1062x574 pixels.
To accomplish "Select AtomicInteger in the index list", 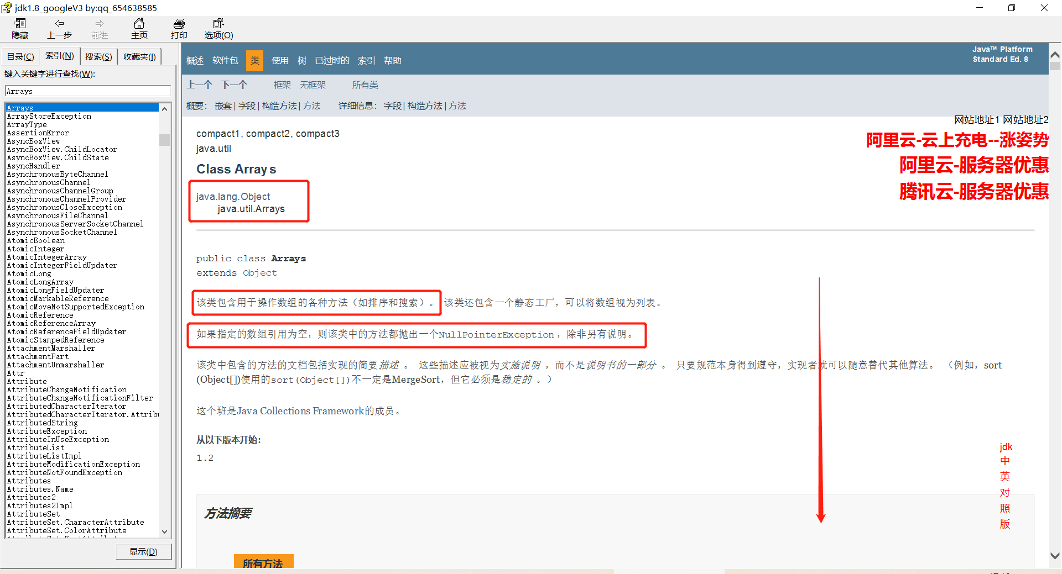I will (x=36, y=249).
